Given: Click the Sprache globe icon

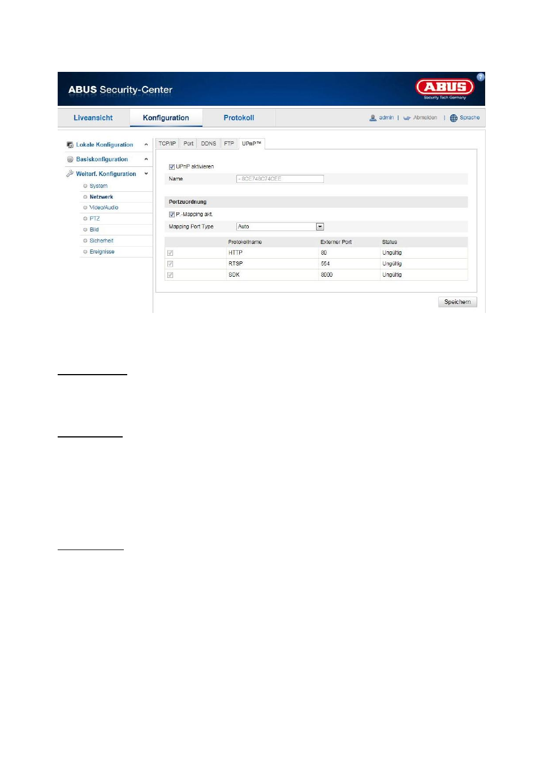Looking at the screenshot, I should click(x=453, y=118).
